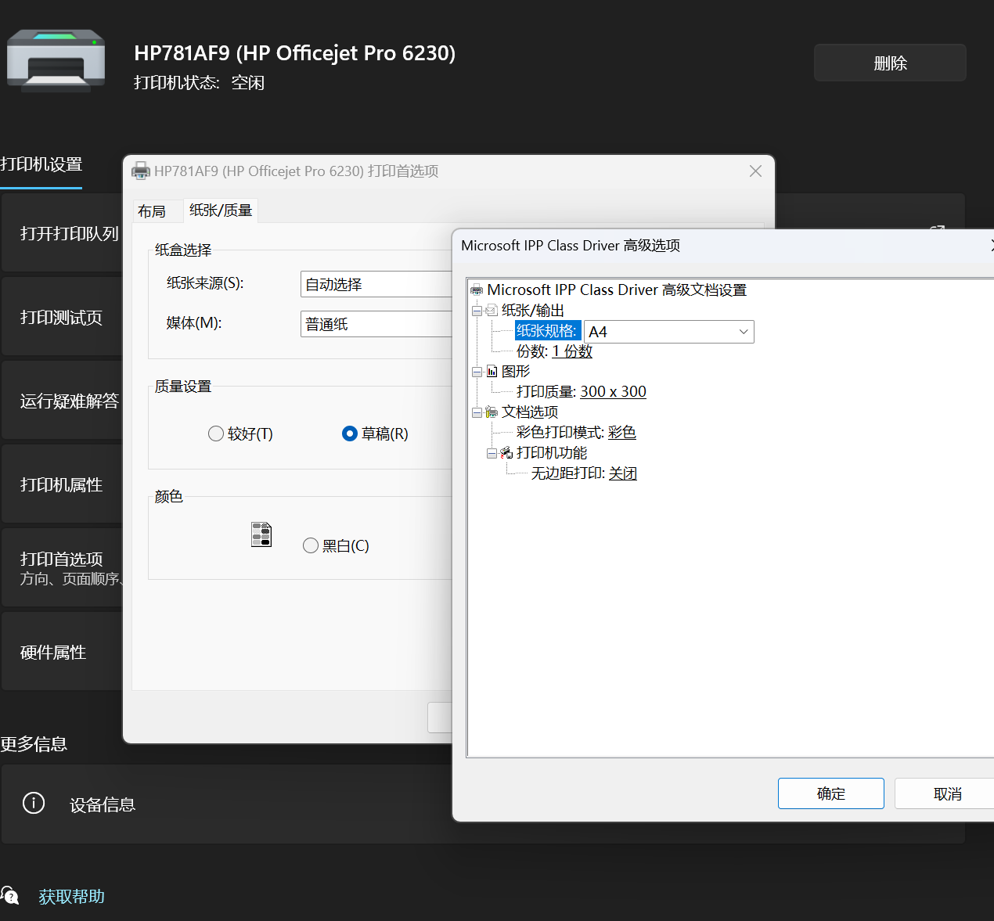Click the device information circle icon
This screenshot has height=921, width=994.
tap(34, 803)
